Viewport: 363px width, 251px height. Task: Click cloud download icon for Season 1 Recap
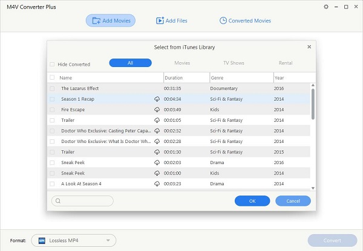tap(157, 99)
